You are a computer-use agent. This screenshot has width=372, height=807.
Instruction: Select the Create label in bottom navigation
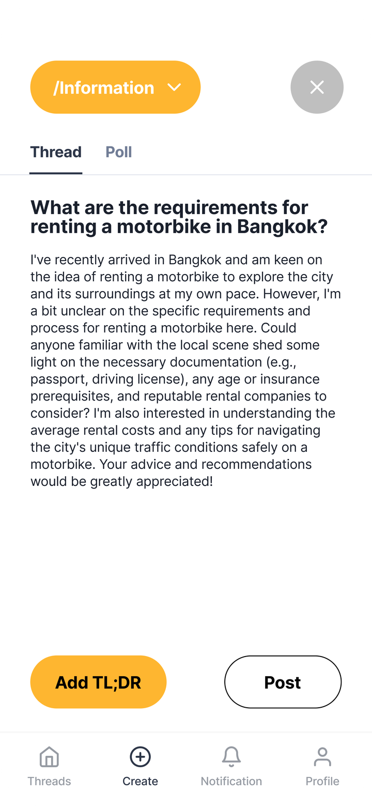pos(140,781)
